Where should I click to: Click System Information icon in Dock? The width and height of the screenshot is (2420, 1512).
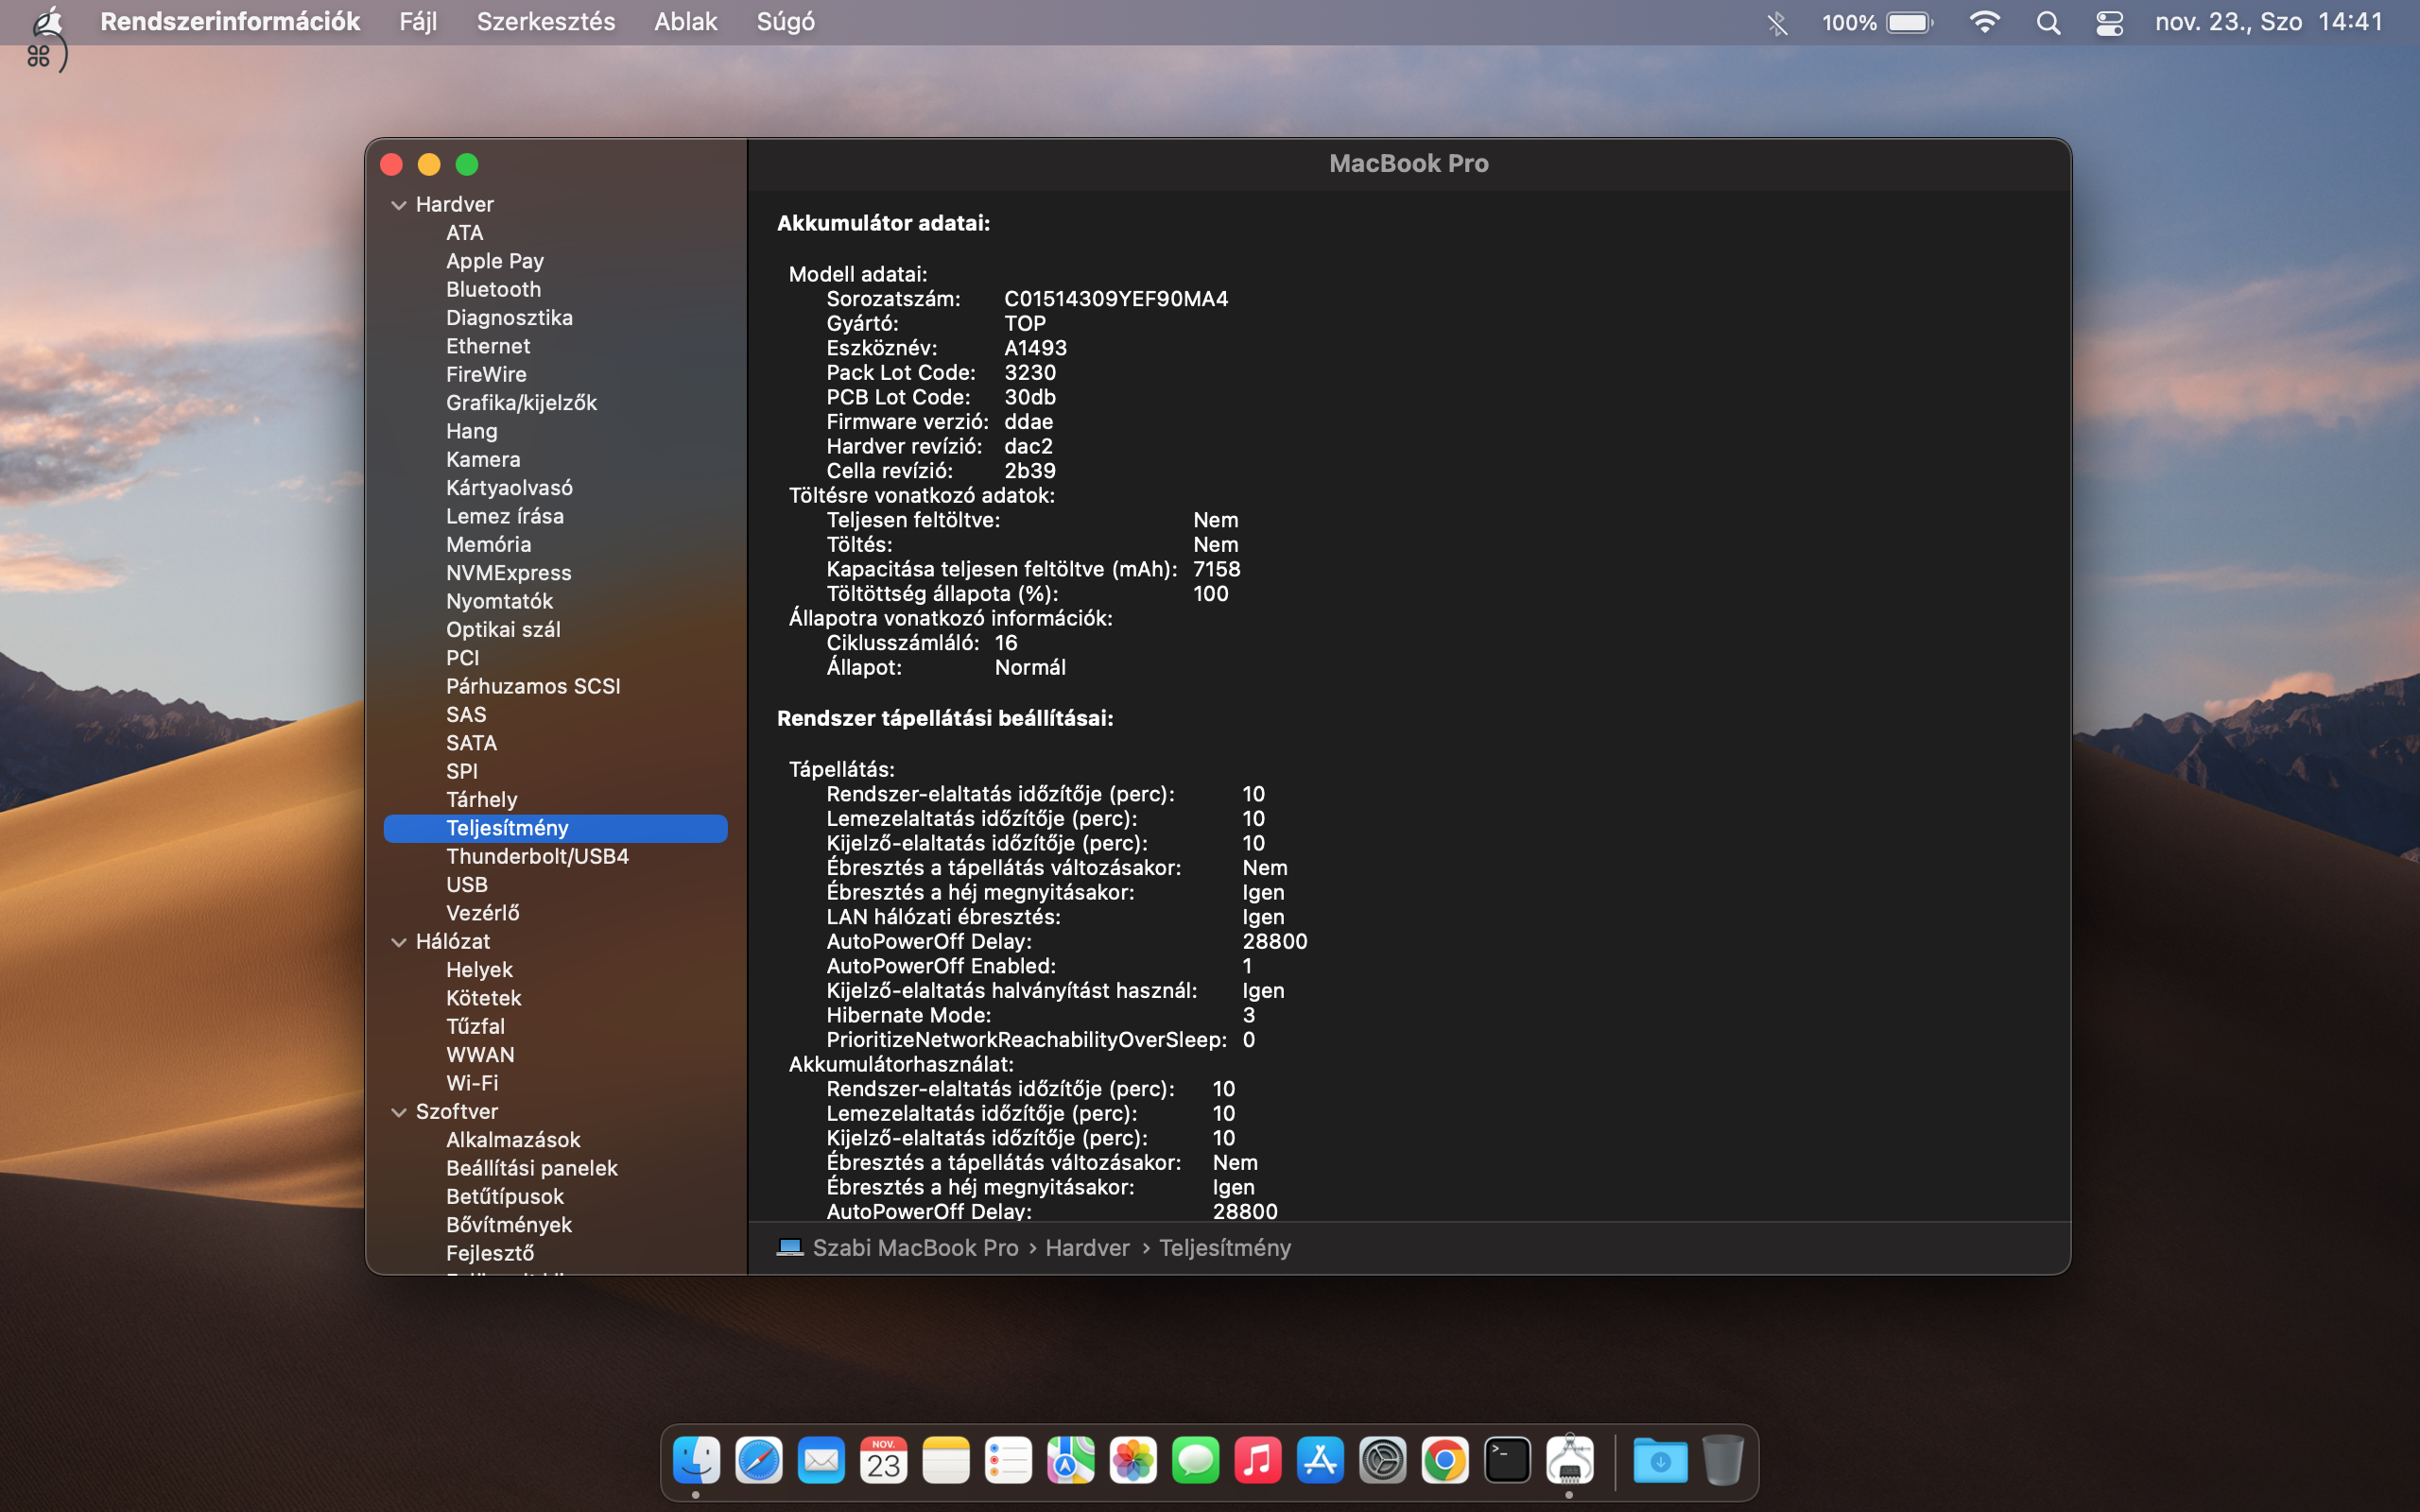coord(1570,1461)
